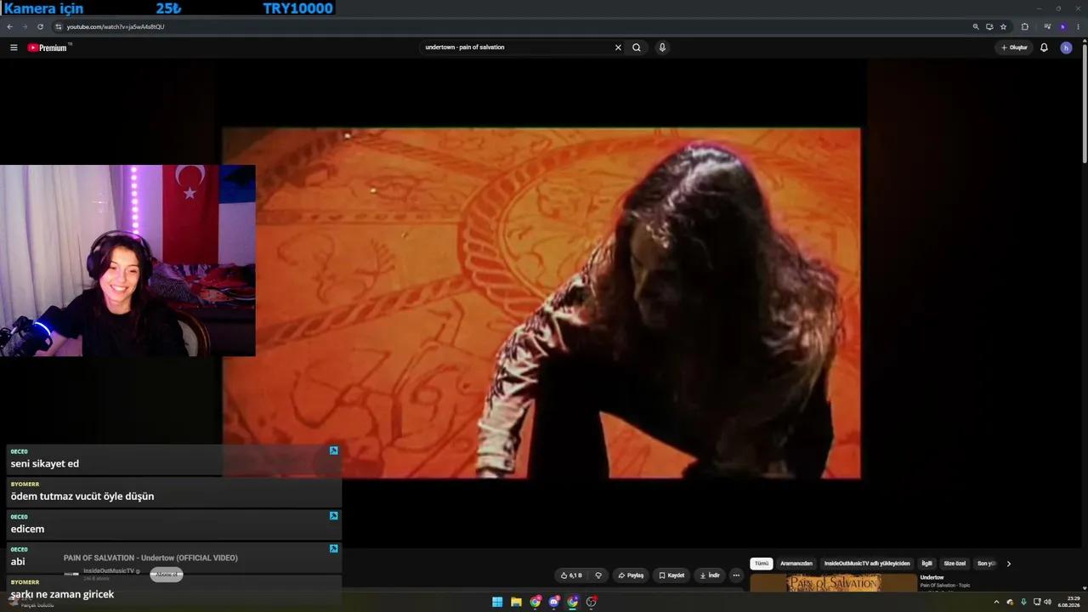Download video with the İndir button
This screenshot has height=612, width=1088.
click(x=709, y=575)
